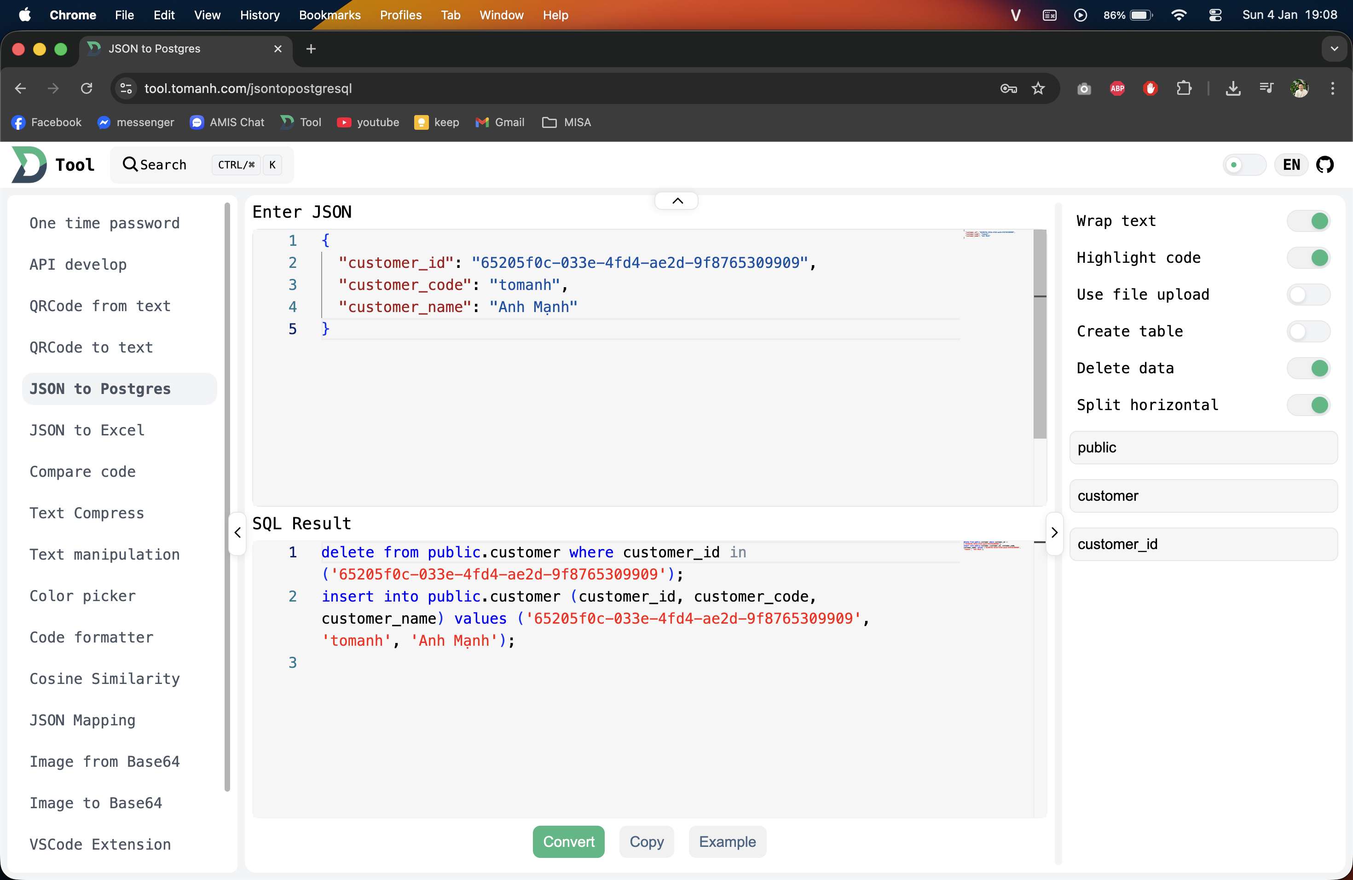Image resolution: width=1353 pixels, height=880 pixels.
Task: Open the GitHub link icon
Action: pyautogui.click(x=1326, y=164)
